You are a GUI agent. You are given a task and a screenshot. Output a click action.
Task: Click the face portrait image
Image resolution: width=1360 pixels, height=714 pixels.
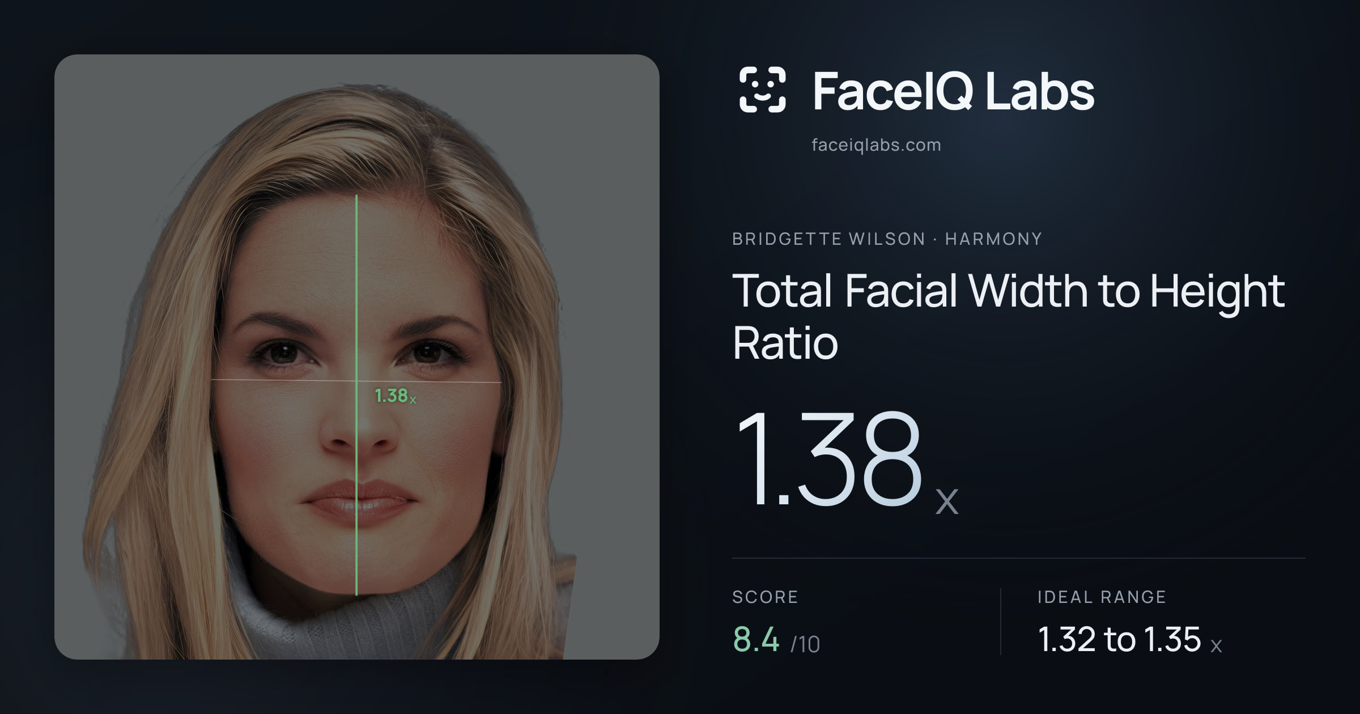[x=357, y=357]
